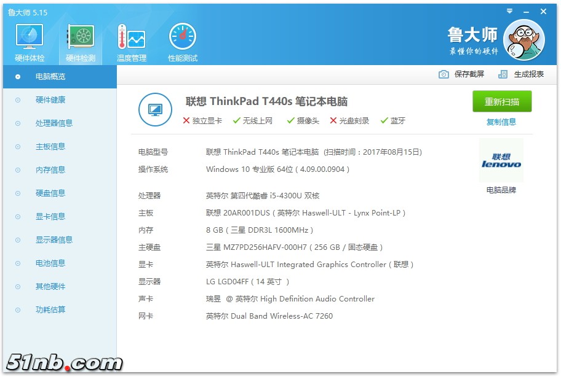
Task: Open the 硬件体检 hardware checkup icon
Action: pos(30,37)
